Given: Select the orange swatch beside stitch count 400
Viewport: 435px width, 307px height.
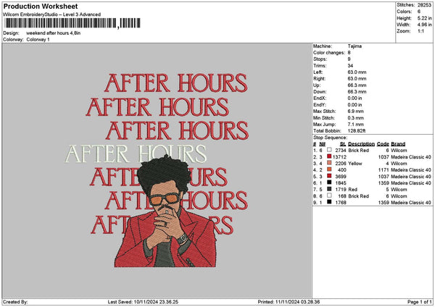Looking at the screenshot, I should tap(329, 169).
